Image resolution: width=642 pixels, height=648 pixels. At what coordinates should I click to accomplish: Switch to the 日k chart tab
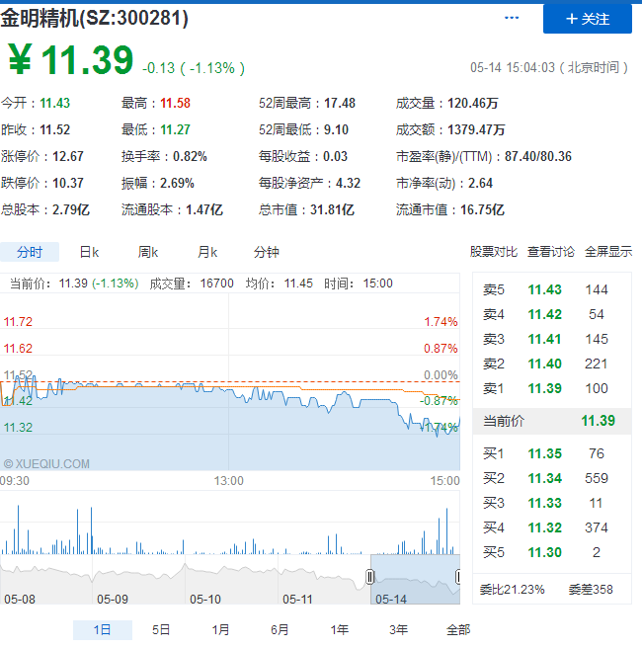click(89, 252)
